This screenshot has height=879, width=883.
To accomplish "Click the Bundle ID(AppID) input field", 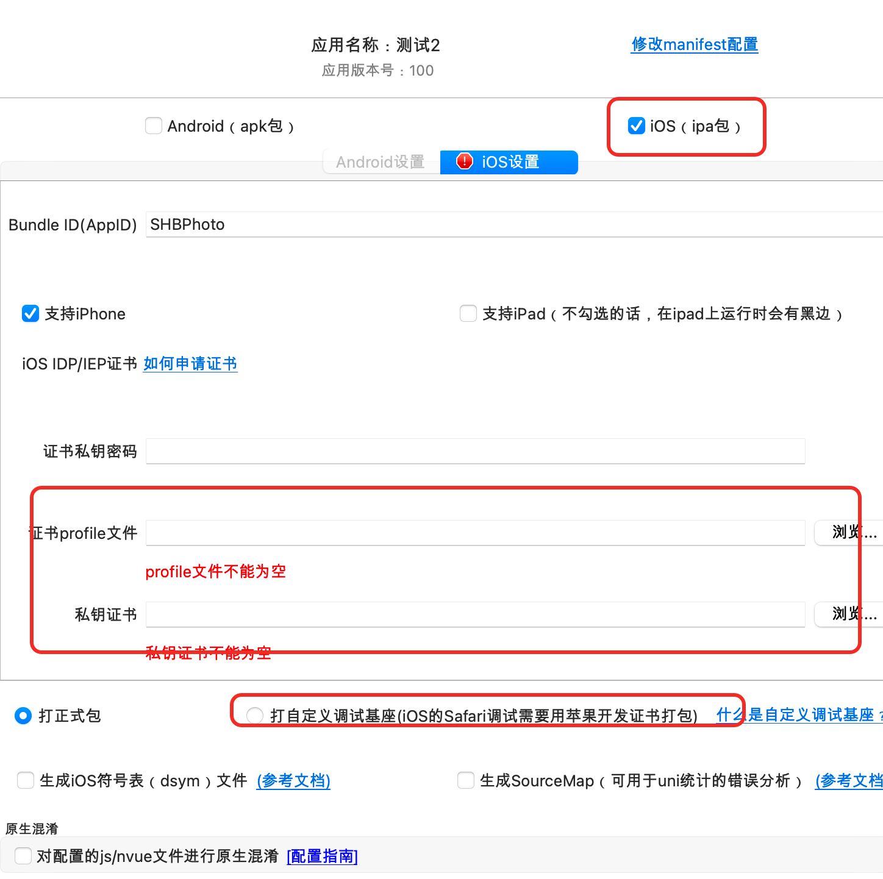I will (x=512, y=225).
